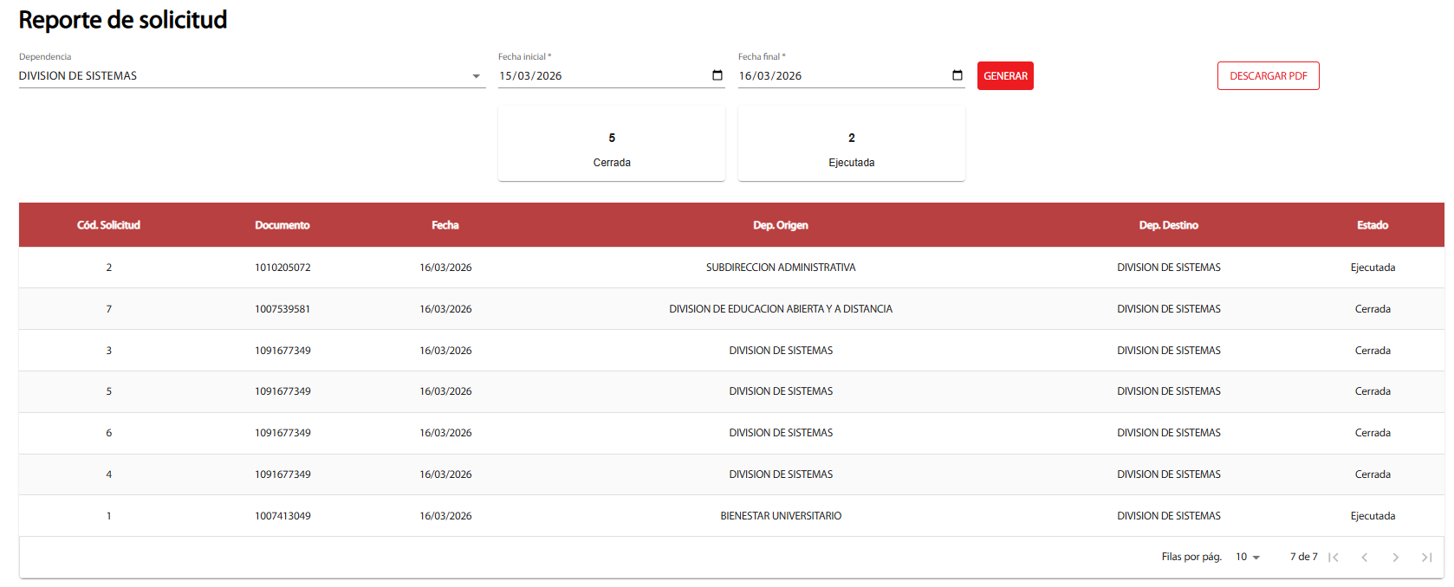Go to next page of table
The height and width of the screenshot is (587, 1454).
coord(1395,558)
